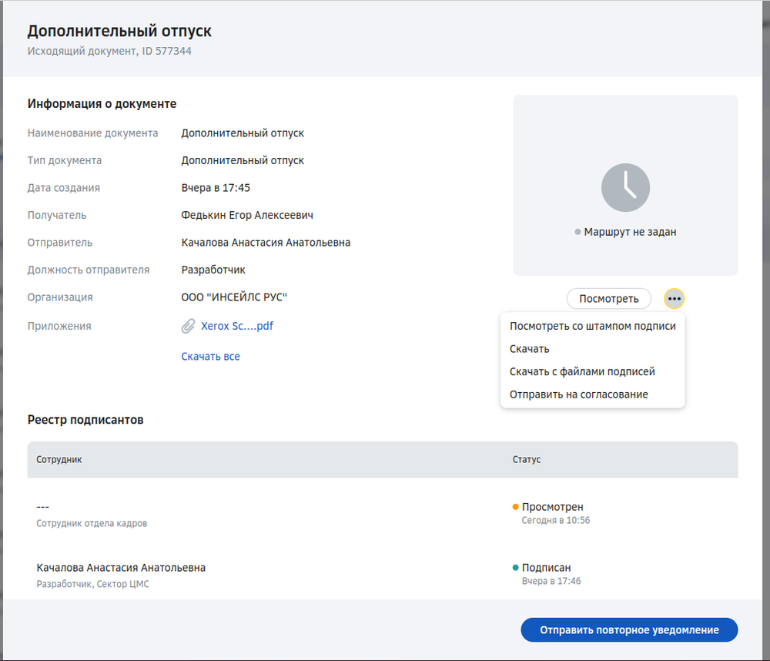The width and height of the screenshot is (770, 661).
Task: Click the document title Дополнительный отпуск
Action: tap(119, 32)
